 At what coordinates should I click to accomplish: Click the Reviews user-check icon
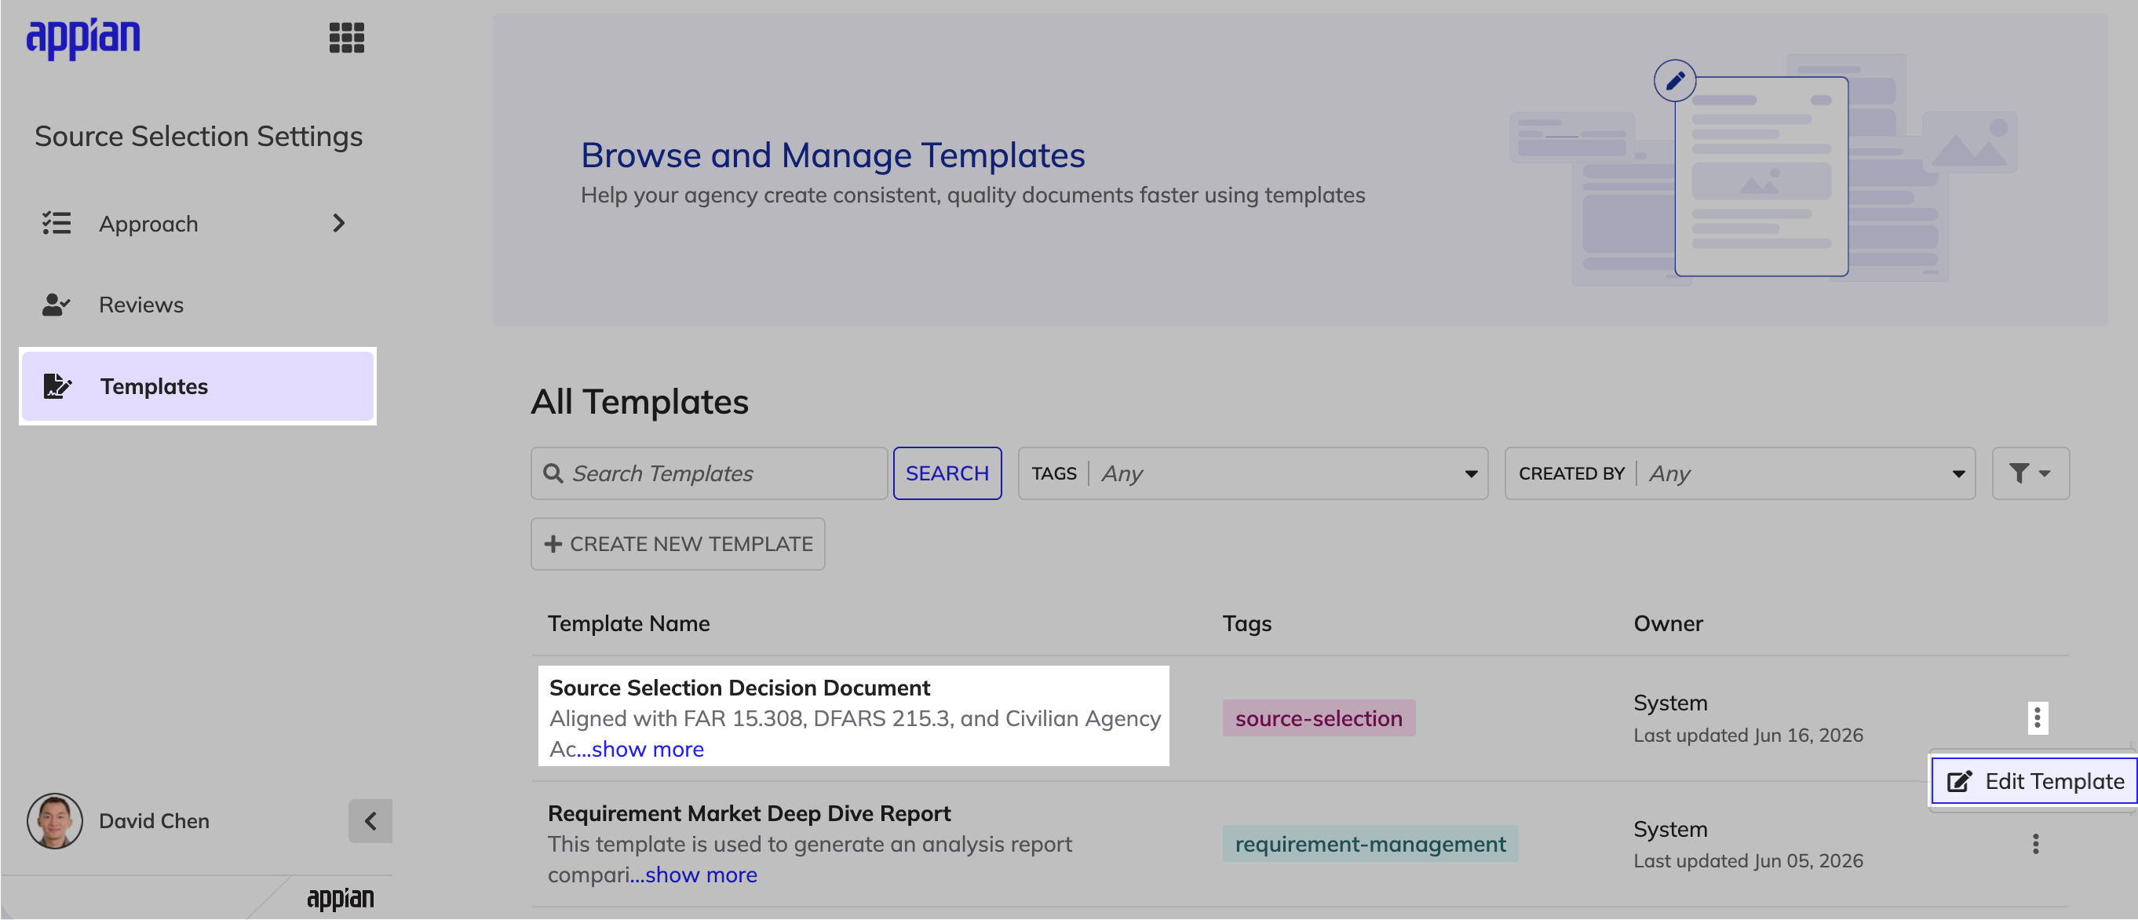point(57,305)
